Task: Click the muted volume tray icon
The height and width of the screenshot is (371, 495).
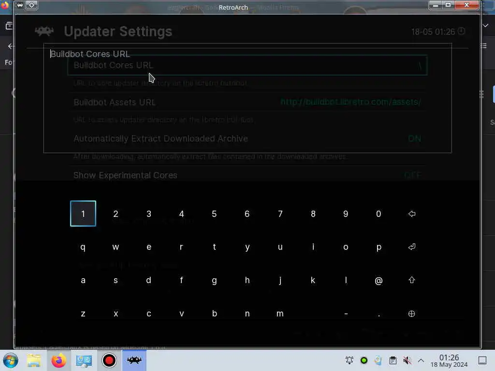Action: click(407, 360)
